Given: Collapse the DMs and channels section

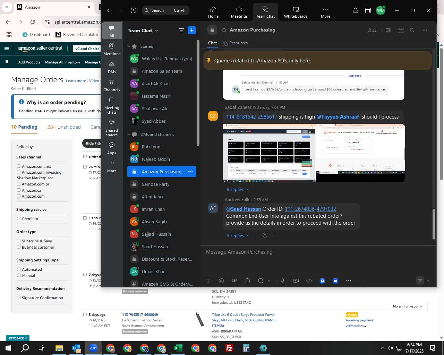Looking at the screenshot, I should [x=129, y=135].
